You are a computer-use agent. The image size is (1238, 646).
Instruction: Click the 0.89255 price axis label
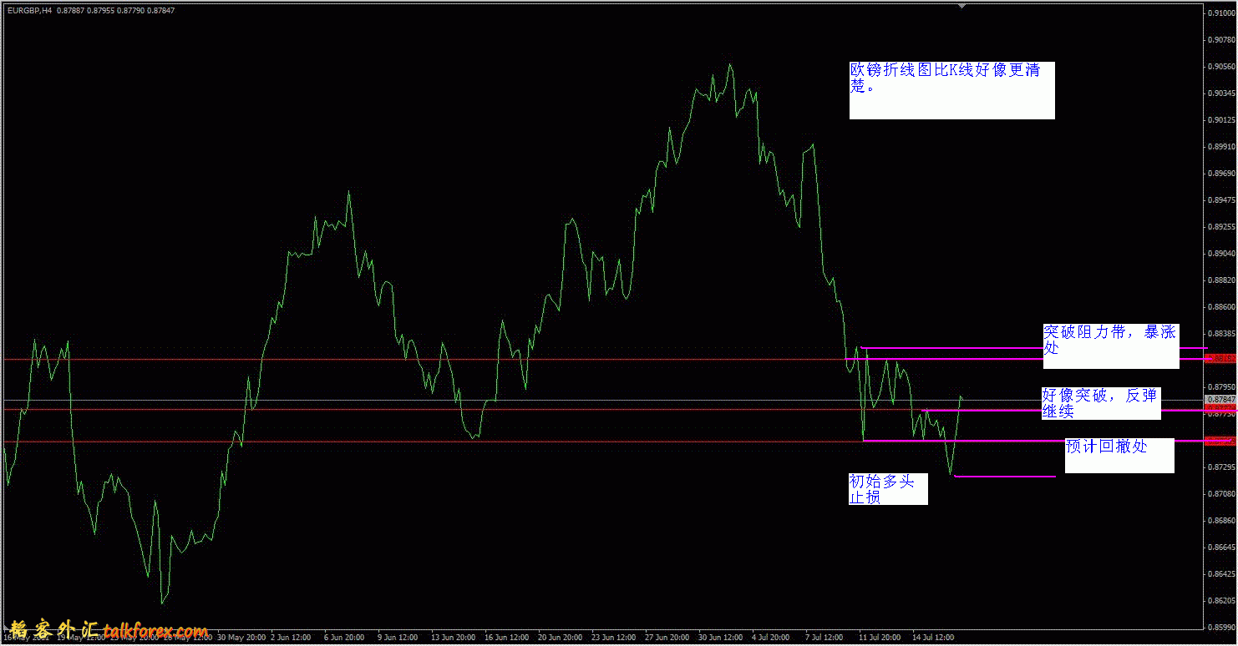[x=1220, y=226]
